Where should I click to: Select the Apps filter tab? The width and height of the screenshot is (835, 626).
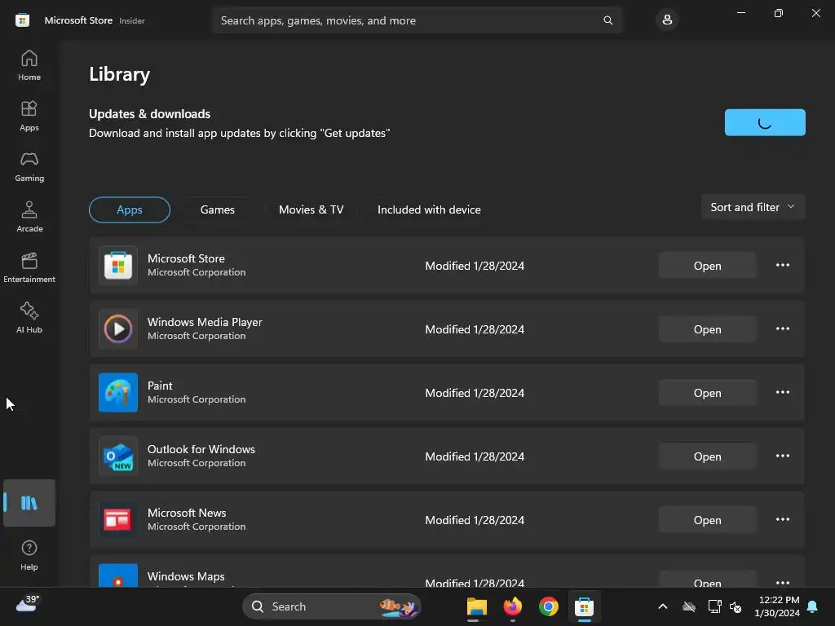130,209
